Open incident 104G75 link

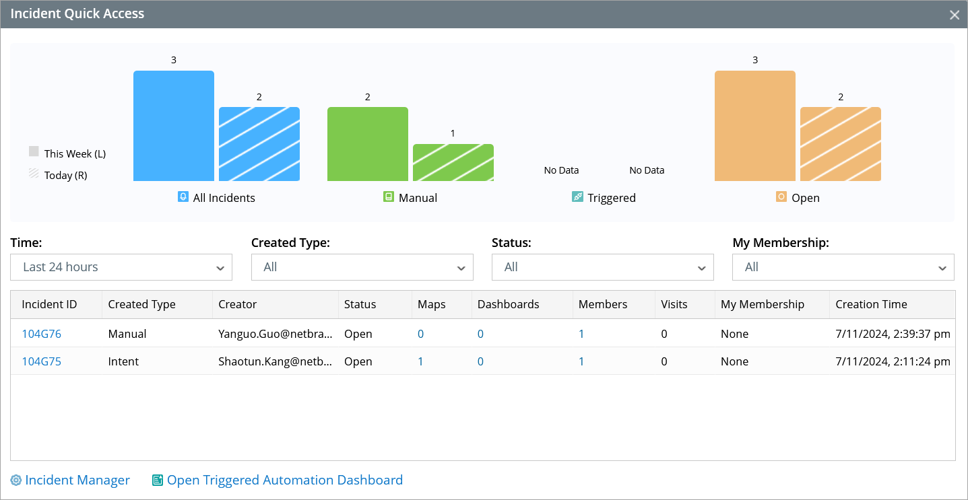(42, 361)
